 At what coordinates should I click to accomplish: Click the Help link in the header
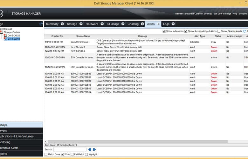(235, 14)
